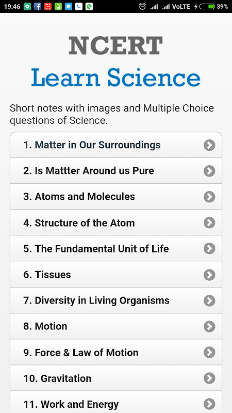232x413 pixels.
Task: Tap the Learn Science title heading
Action: [115, 77]
